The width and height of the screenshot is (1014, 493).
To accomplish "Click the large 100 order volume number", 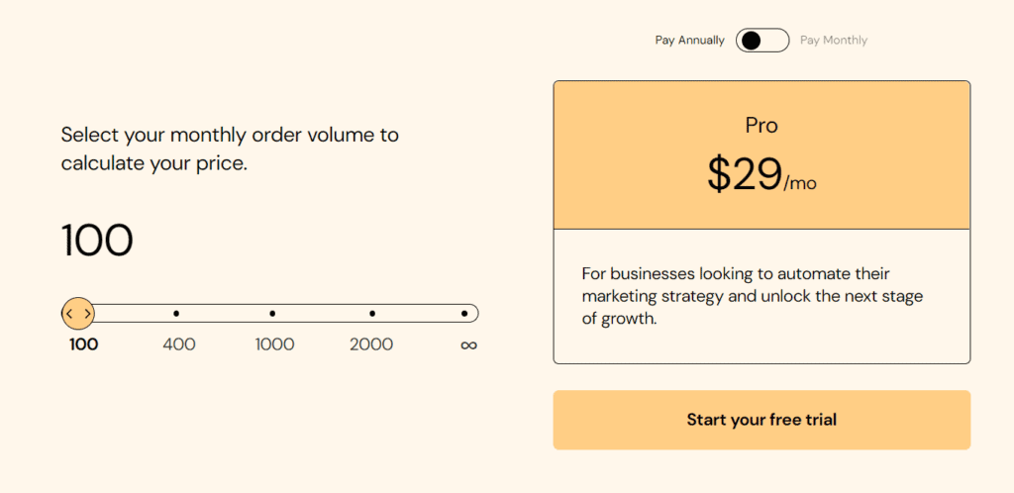I will pos(97,241).
